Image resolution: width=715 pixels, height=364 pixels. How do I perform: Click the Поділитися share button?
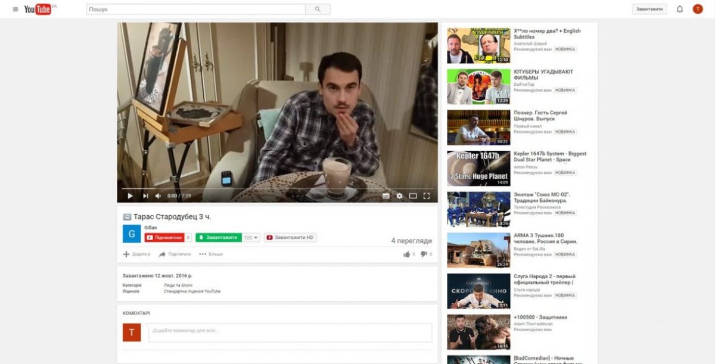click(175, 254)
